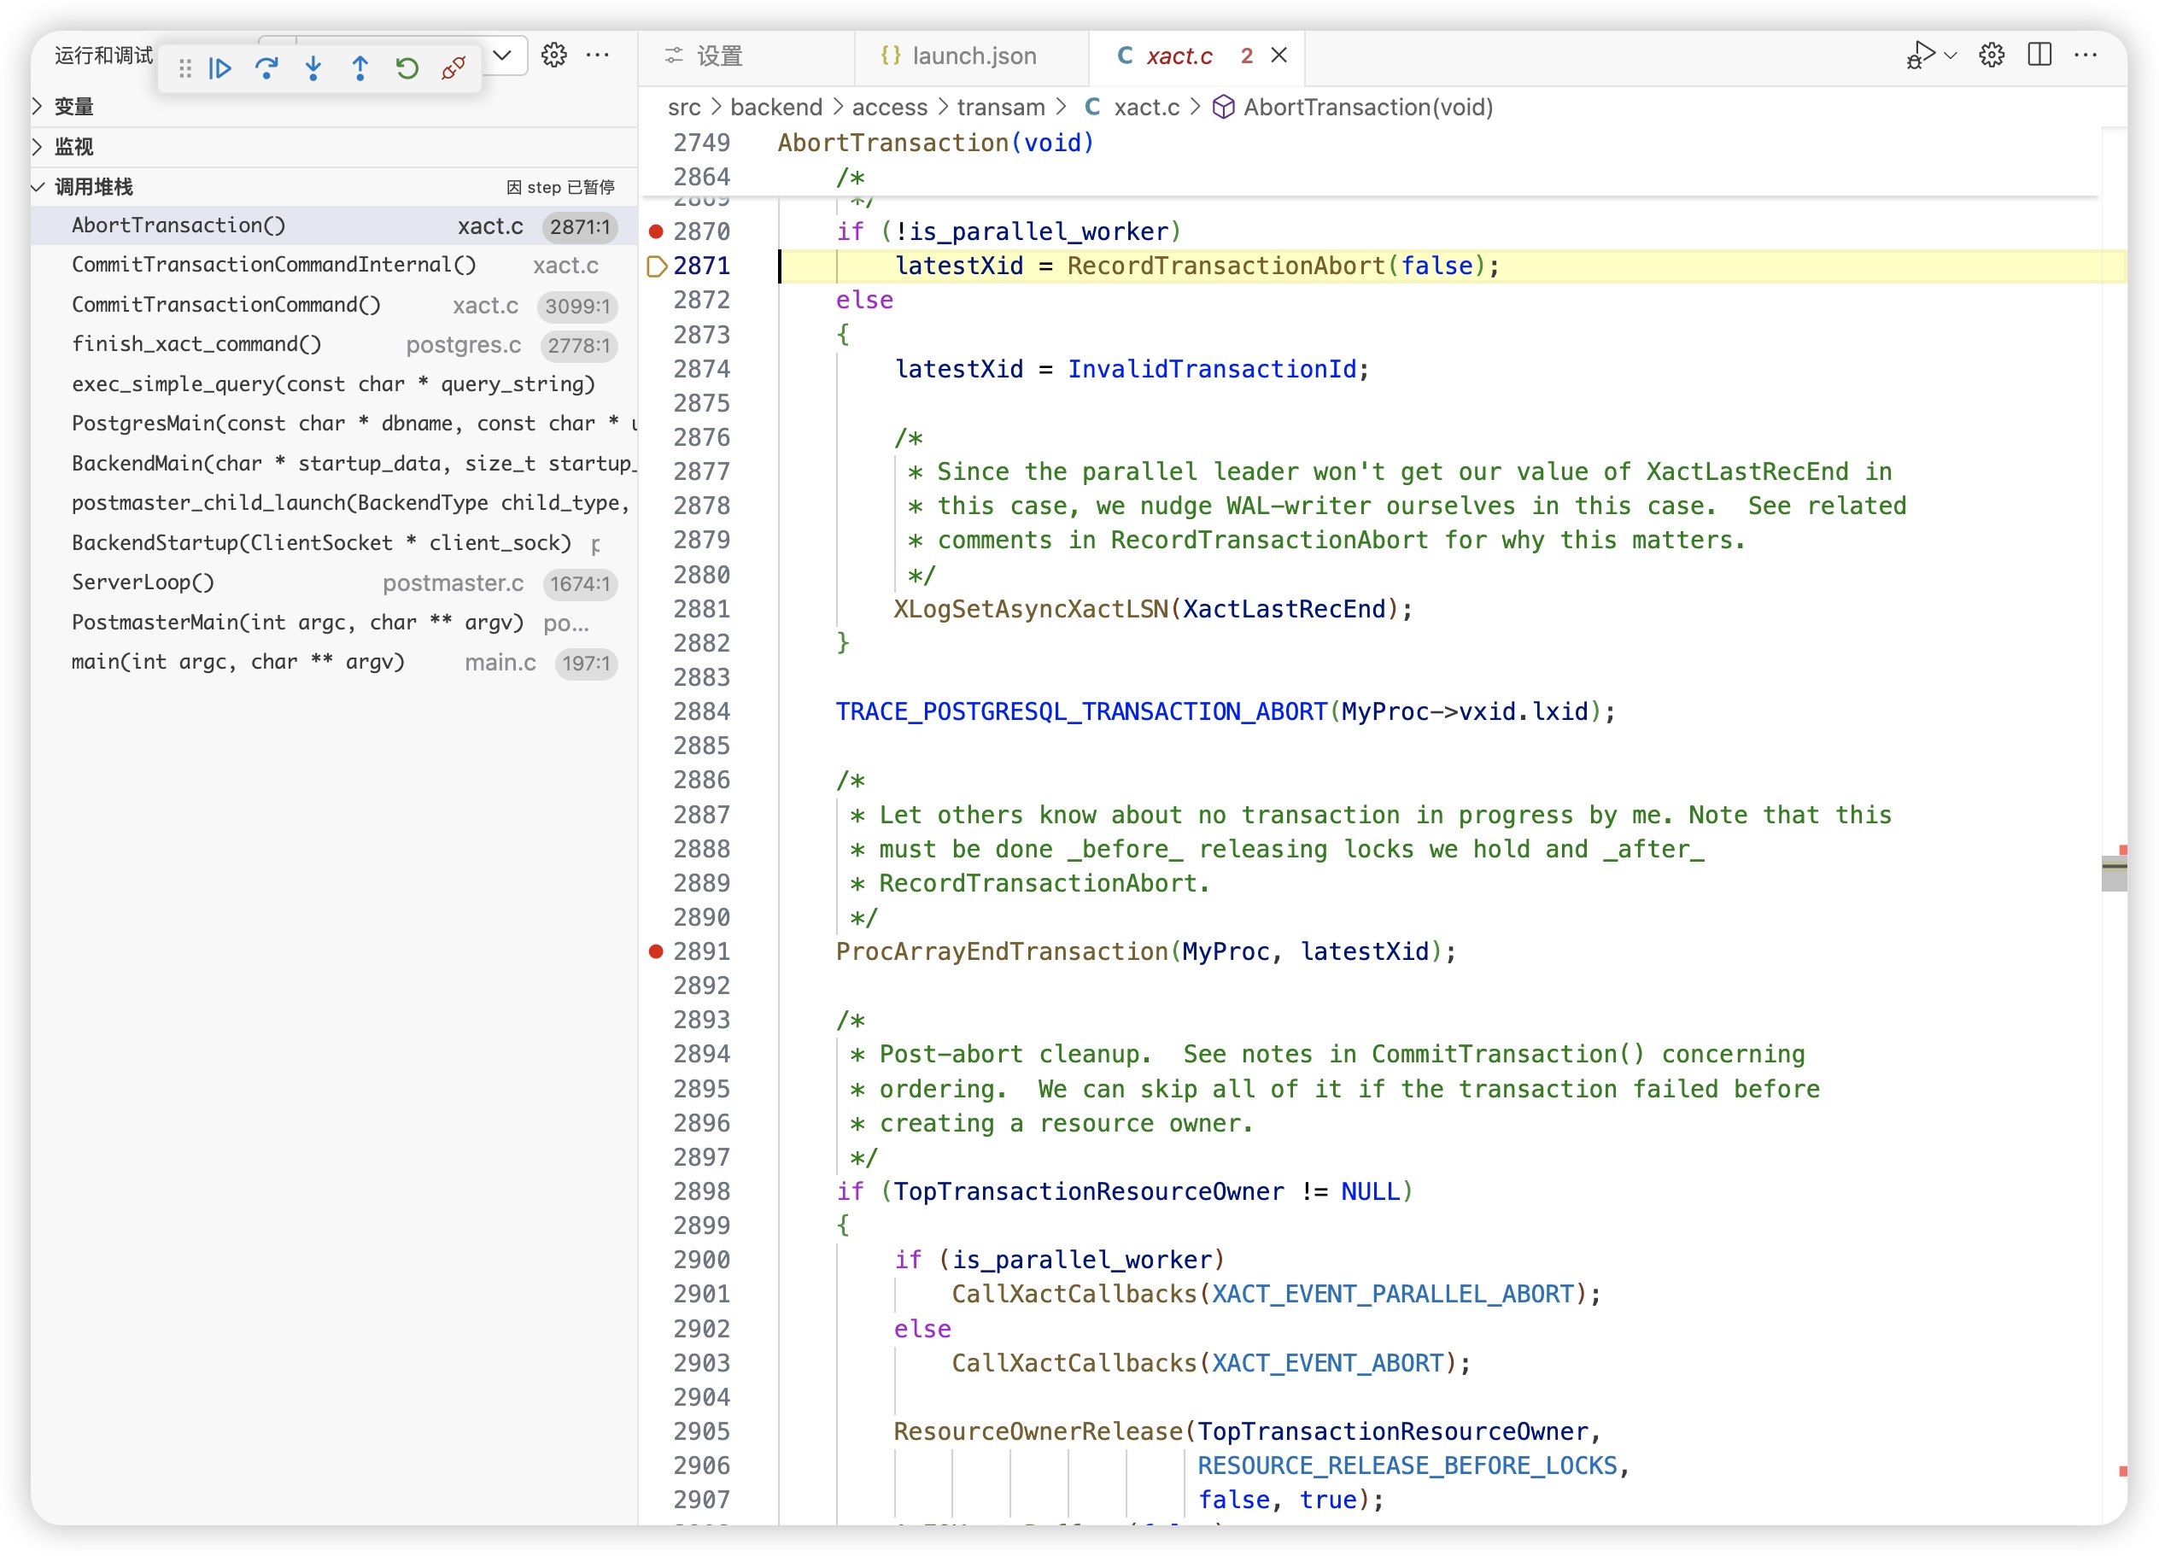Collapse the 调用堆栈 section

click(93, 186)
